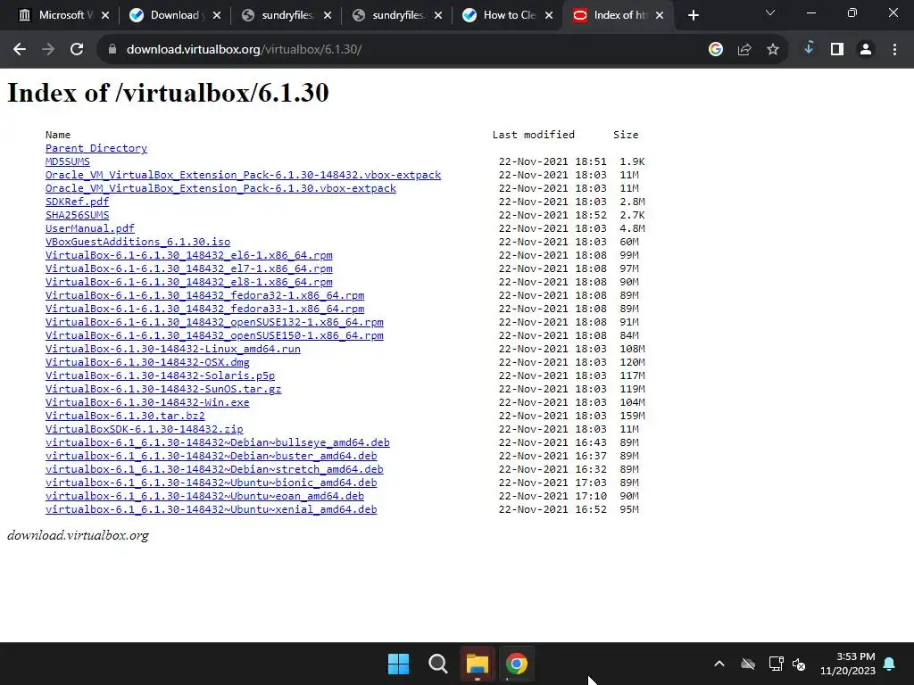Image resolution: width=914 pixels, height=685 pixels.
Task: Download the Debian stretch deb
Action: coord(214,469)
